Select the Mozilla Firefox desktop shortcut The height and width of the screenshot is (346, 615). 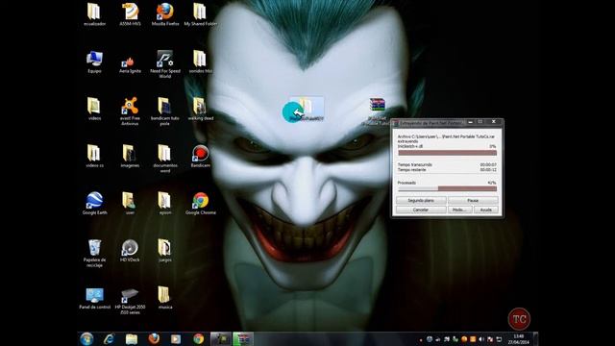pyautogui.click(x=164, y=14)
